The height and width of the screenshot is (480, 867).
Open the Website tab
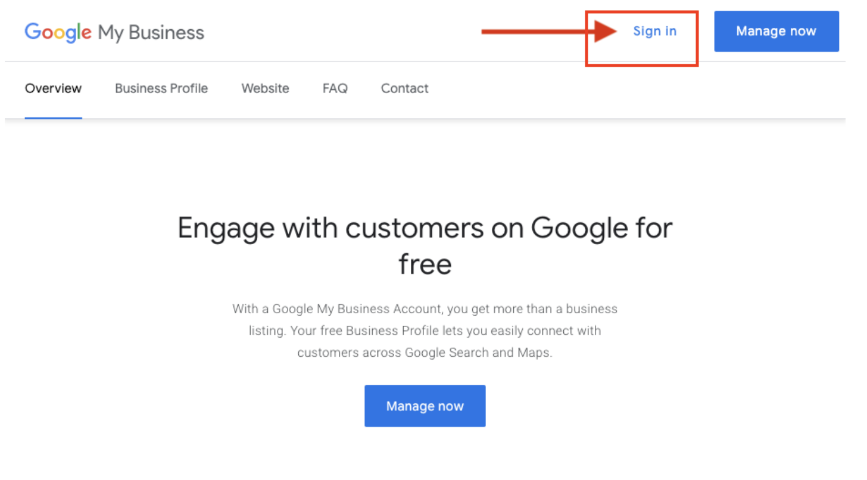point(265,89)
